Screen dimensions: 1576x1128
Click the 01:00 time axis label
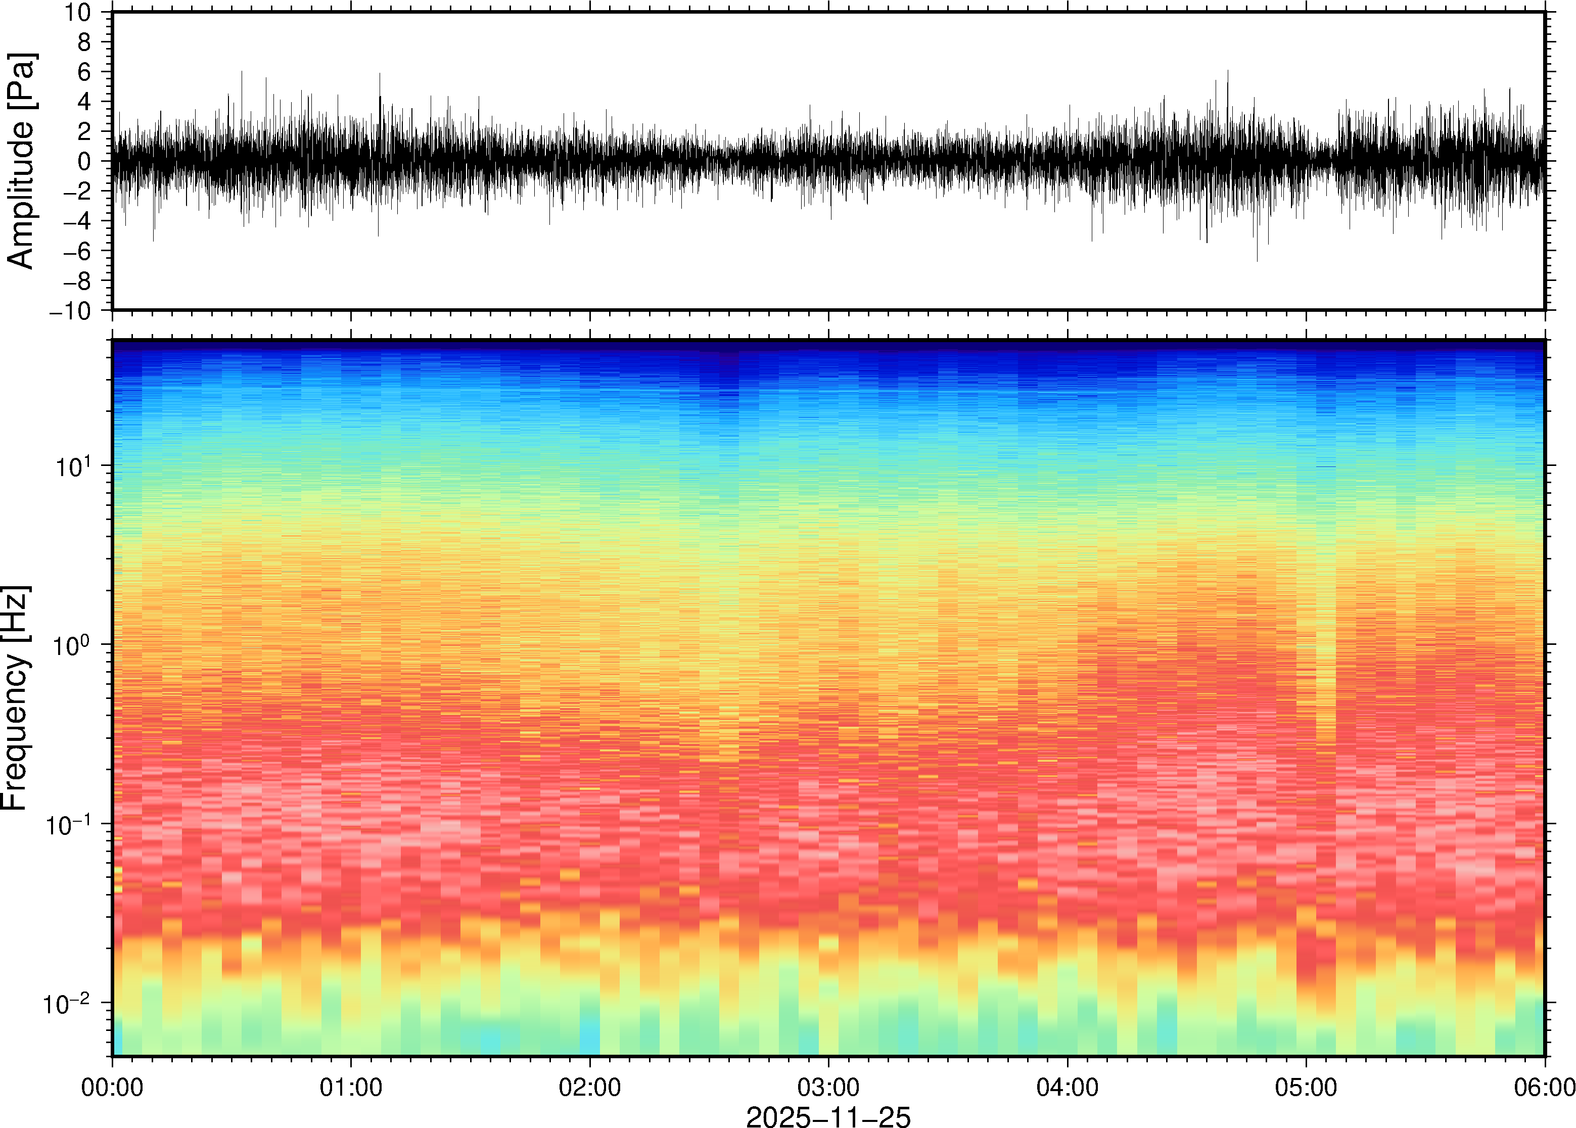tap(351, 1087)
